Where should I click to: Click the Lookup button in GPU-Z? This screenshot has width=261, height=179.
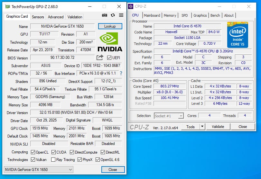tap(110, 26)
